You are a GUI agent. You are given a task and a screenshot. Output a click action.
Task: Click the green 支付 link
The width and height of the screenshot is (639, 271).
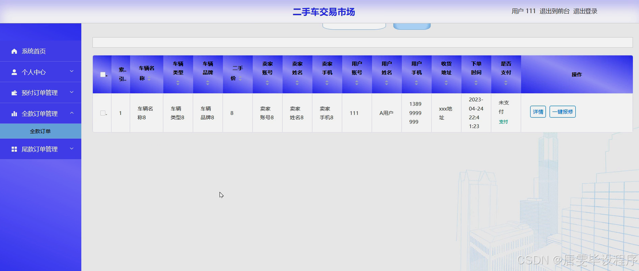click(x=503, y=122)
